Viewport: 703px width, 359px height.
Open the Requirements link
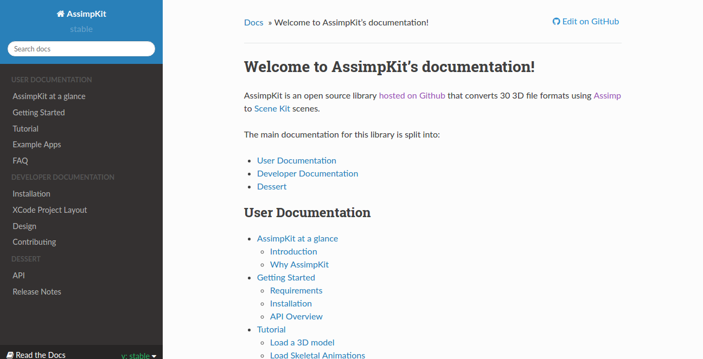point(296,291)
